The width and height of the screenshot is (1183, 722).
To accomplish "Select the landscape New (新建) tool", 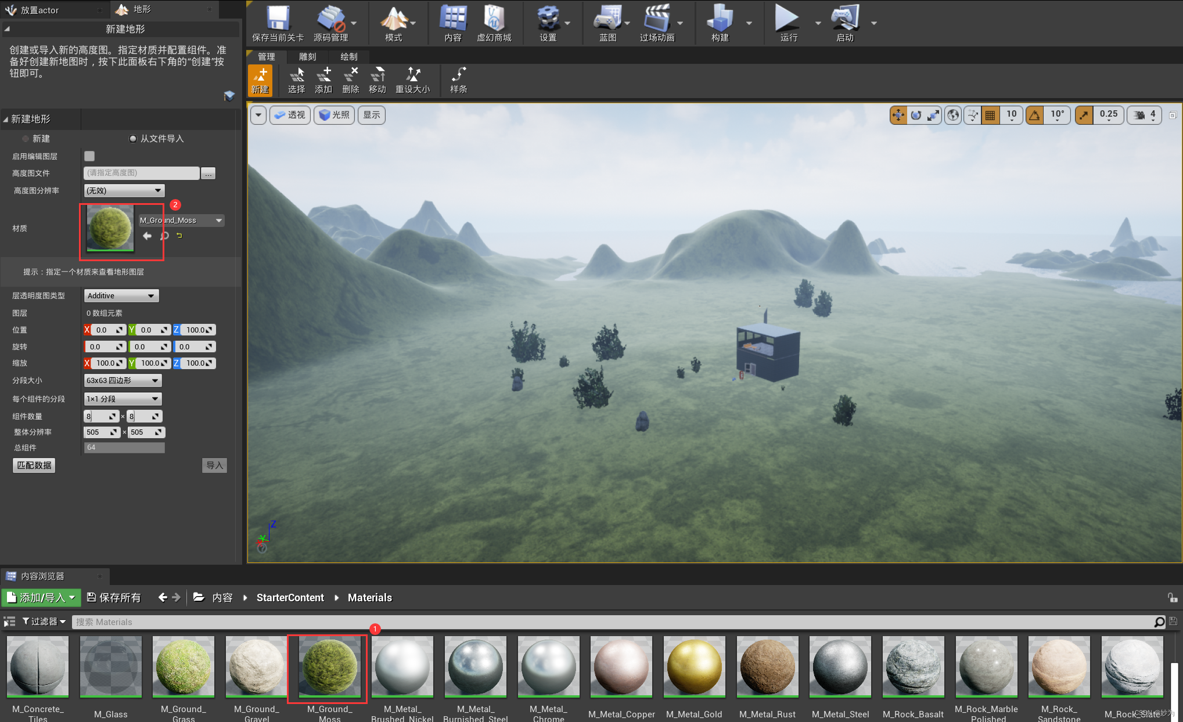I will click(x=260, y=80).
